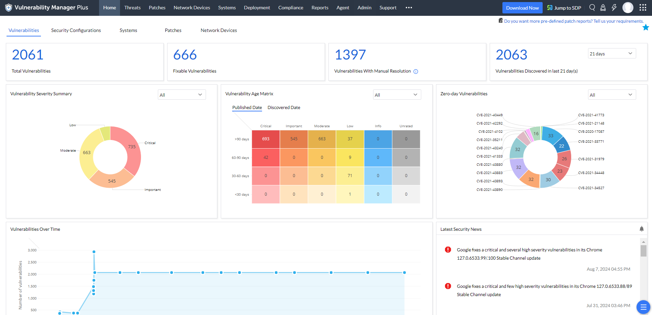
Task: Click the star icon below the Download Now button
Action: [x=646, y=27]
